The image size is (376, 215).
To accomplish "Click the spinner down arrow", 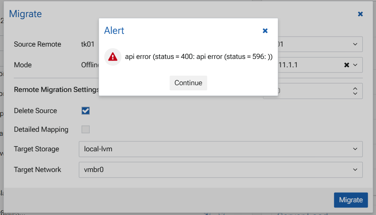I will (355, 94).
